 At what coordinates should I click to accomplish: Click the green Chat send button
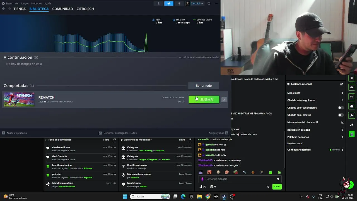(277, 187)
